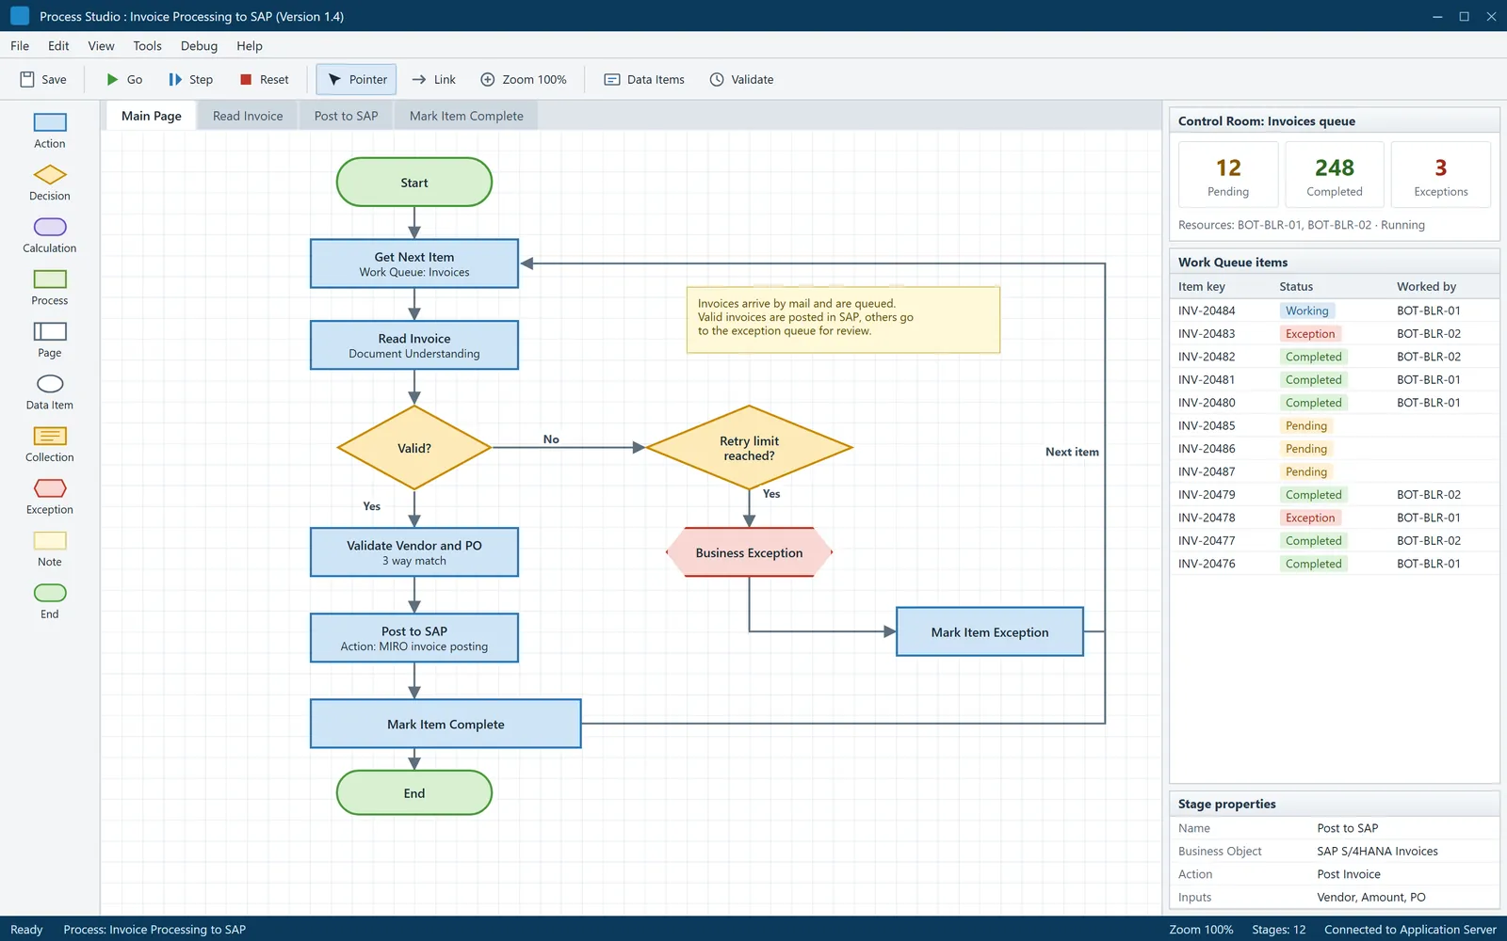
Task: Validate the process
Action: [x=742, y=80]
